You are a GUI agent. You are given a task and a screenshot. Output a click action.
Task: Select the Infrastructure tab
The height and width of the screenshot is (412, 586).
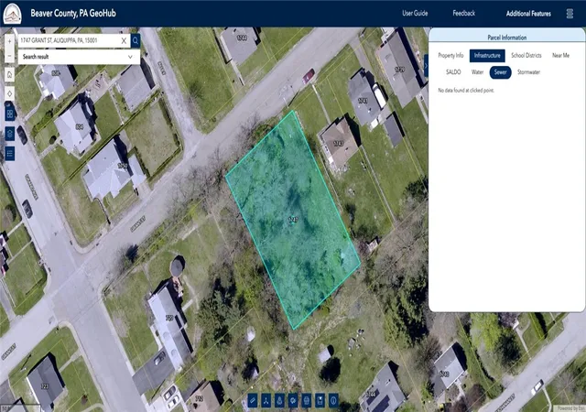click(x=487, y=55)
